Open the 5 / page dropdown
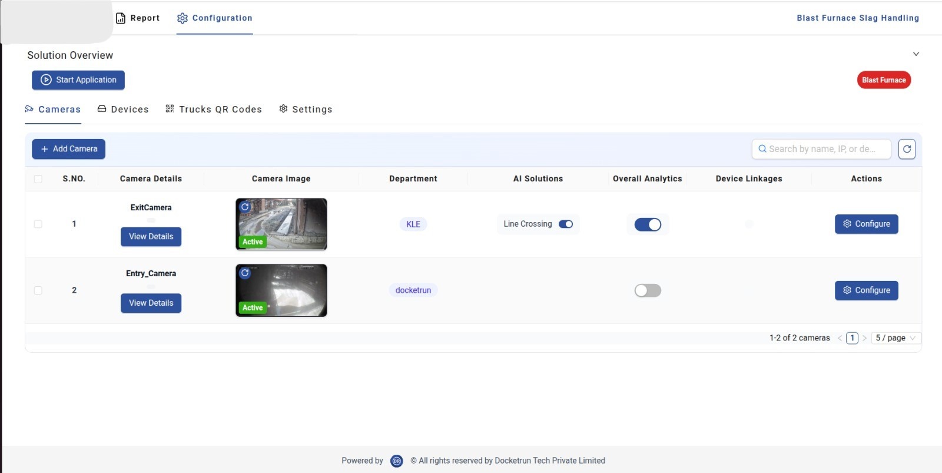The height and width of the screenshot is (473, 942). (x=895, y=338)
